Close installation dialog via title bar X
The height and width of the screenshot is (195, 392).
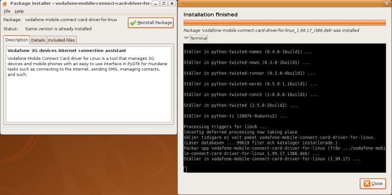click(x=387, y=4)
